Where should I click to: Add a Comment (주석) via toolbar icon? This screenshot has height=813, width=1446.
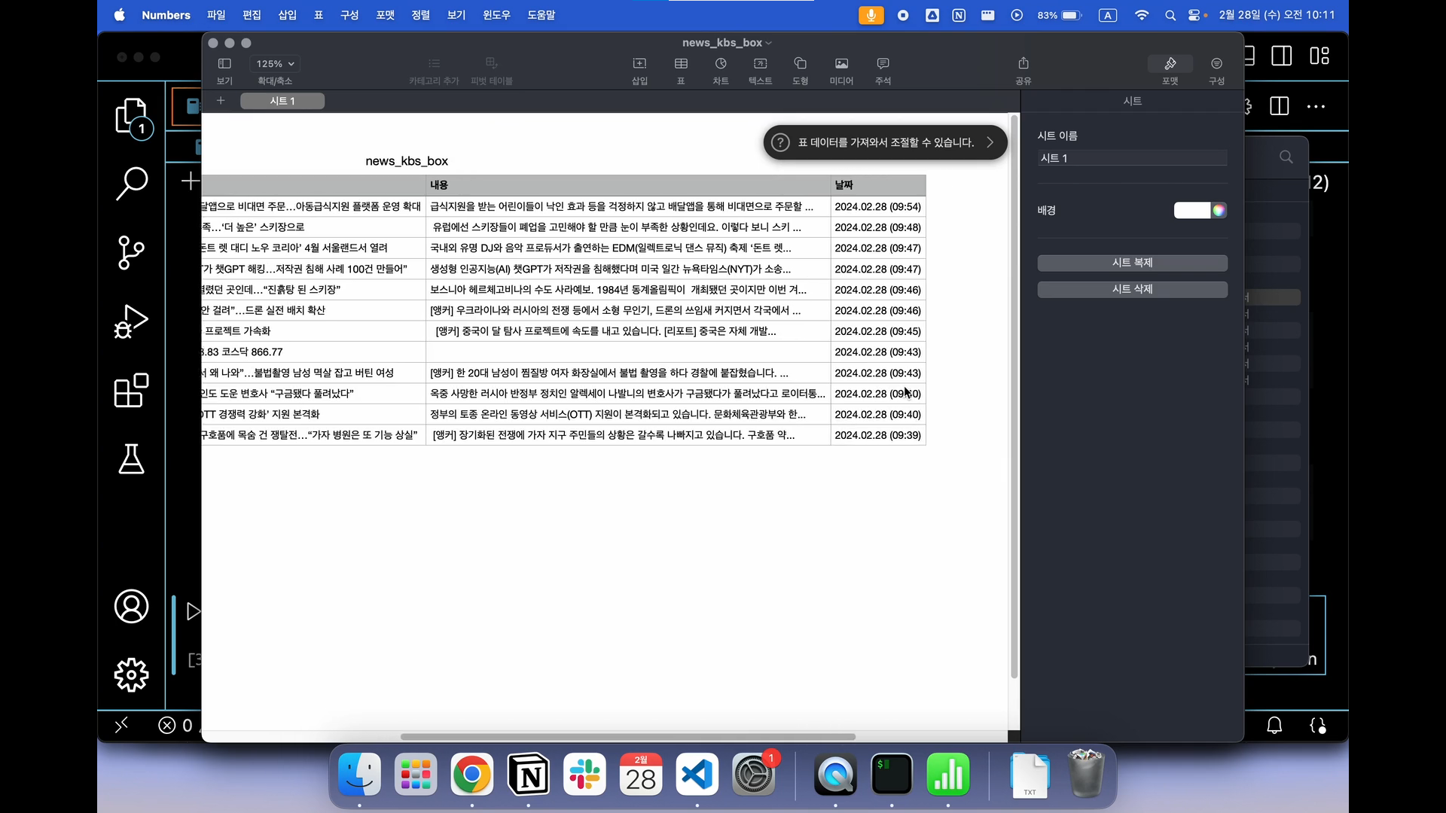tap(883, 64)
